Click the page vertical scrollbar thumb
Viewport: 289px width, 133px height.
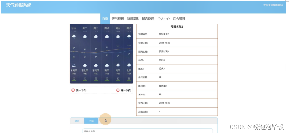coord(286,67)
